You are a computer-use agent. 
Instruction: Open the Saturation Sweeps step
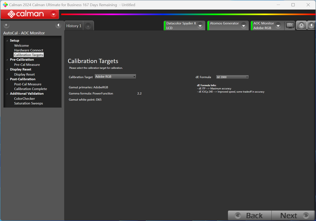[28, 103]
